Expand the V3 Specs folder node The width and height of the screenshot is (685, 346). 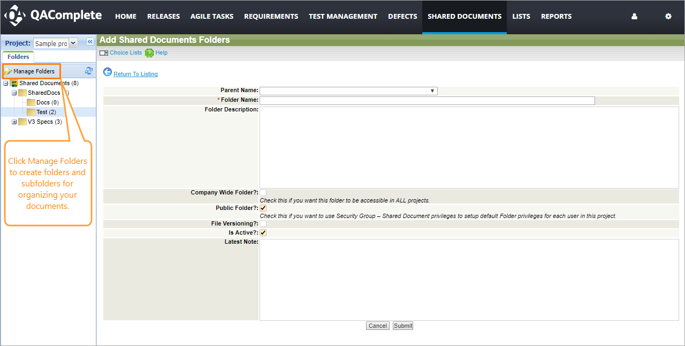pyautogui.click(x=14, y=122)
